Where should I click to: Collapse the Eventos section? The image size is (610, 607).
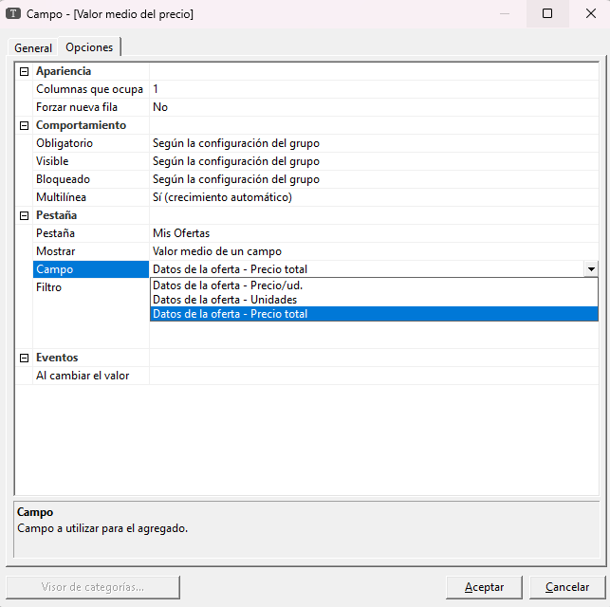pyautogui.click(x=25, y=358)
